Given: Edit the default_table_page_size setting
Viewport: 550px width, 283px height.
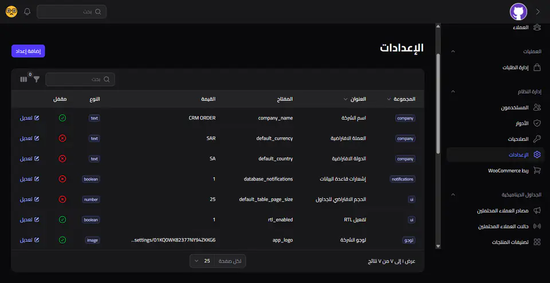Looking at the screenshot, I should 29,199.
